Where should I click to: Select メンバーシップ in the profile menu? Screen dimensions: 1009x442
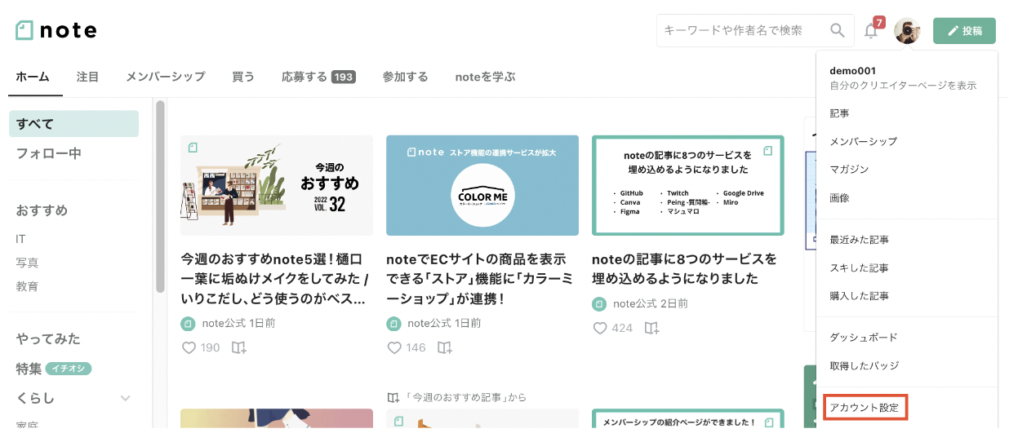click(x=864, y=142)
